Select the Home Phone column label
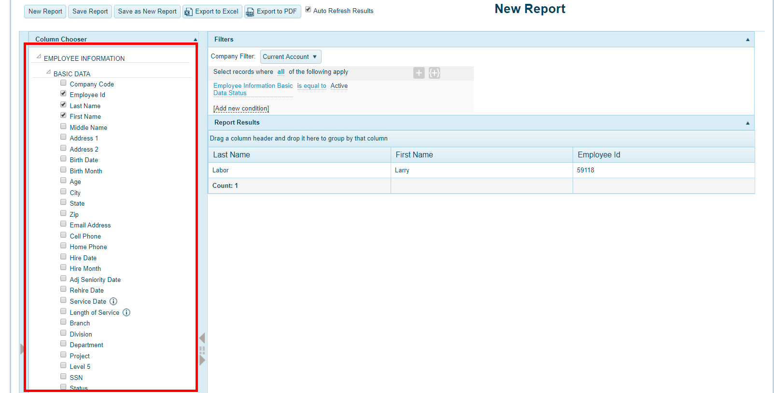 point(88,247)
